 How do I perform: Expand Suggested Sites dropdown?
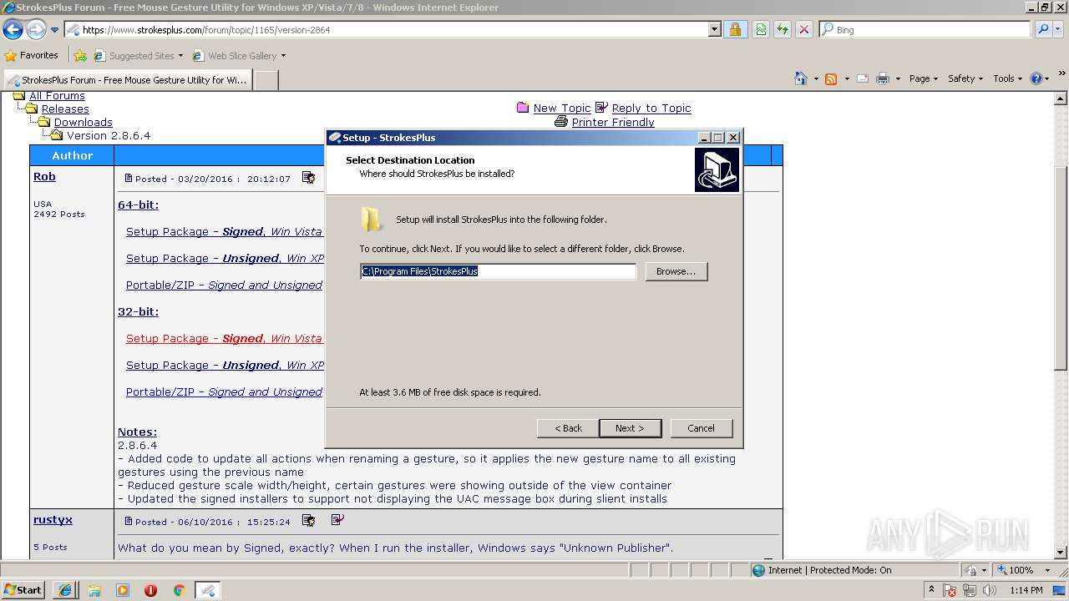point(180,56)
